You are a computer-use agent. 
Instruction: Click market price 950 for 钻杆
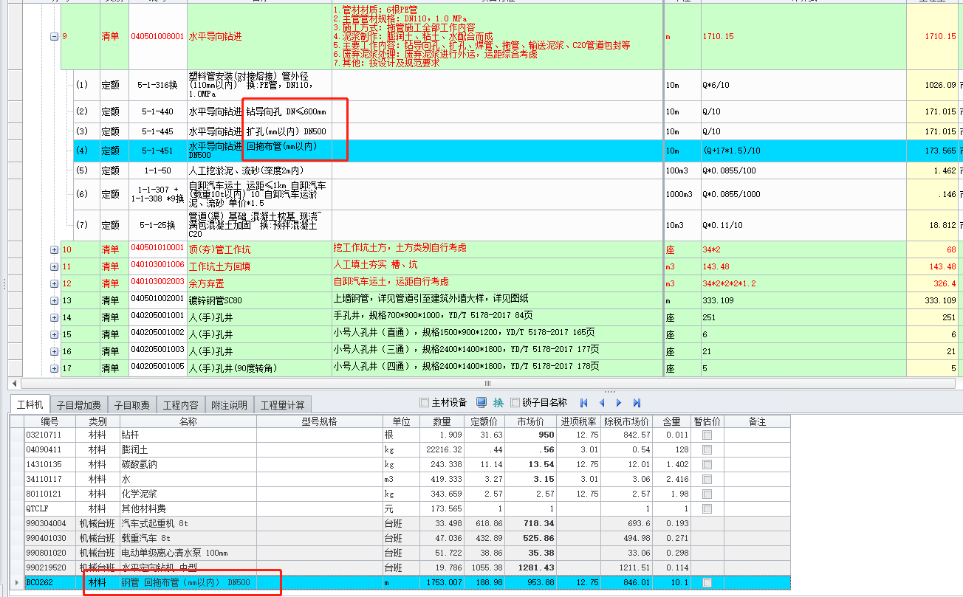(x=531, y=435)
